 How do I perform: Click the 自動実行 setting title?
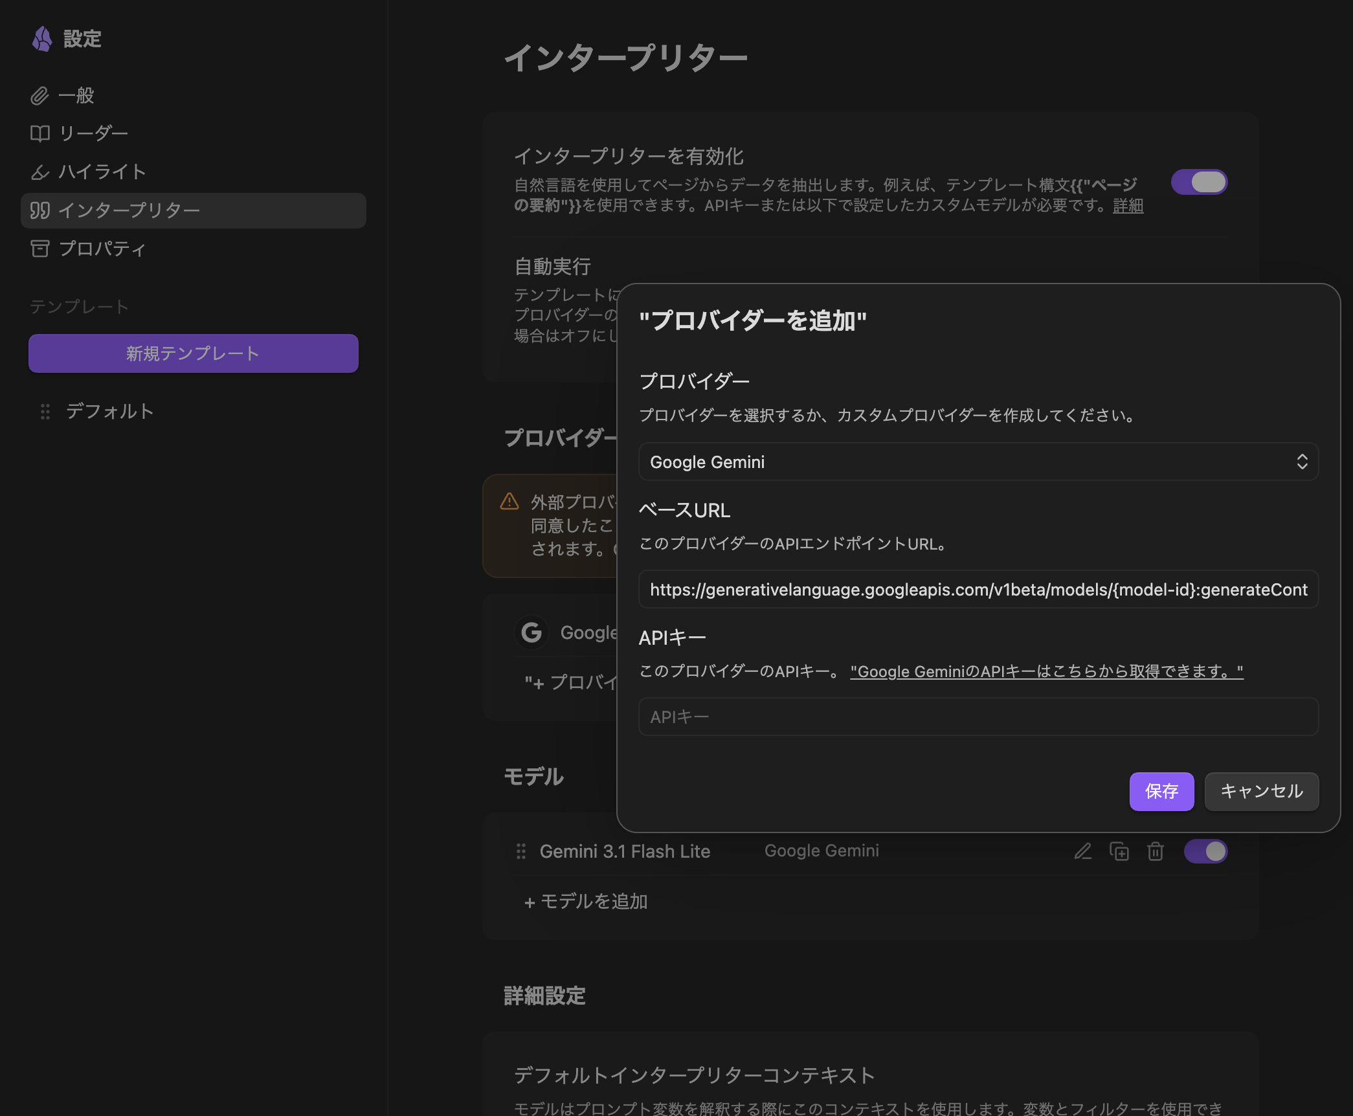552,266
